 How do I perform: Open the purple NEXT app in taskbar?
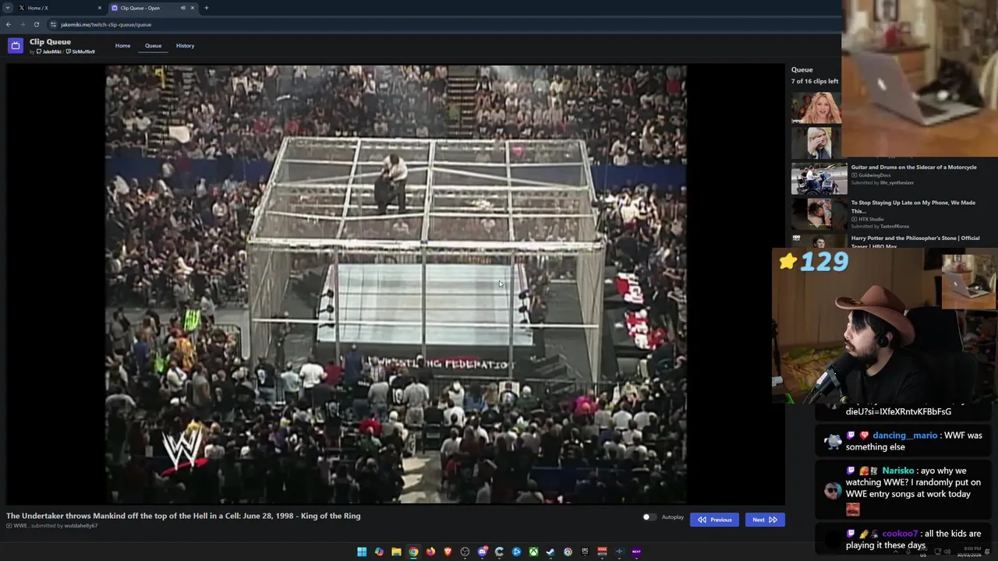coord(636,552)
